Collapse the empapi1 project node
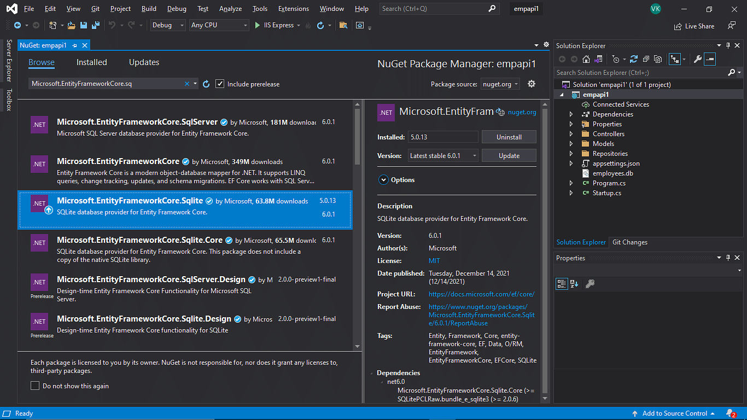This screenshot has width=747, height=420. (x=562, y=95)
